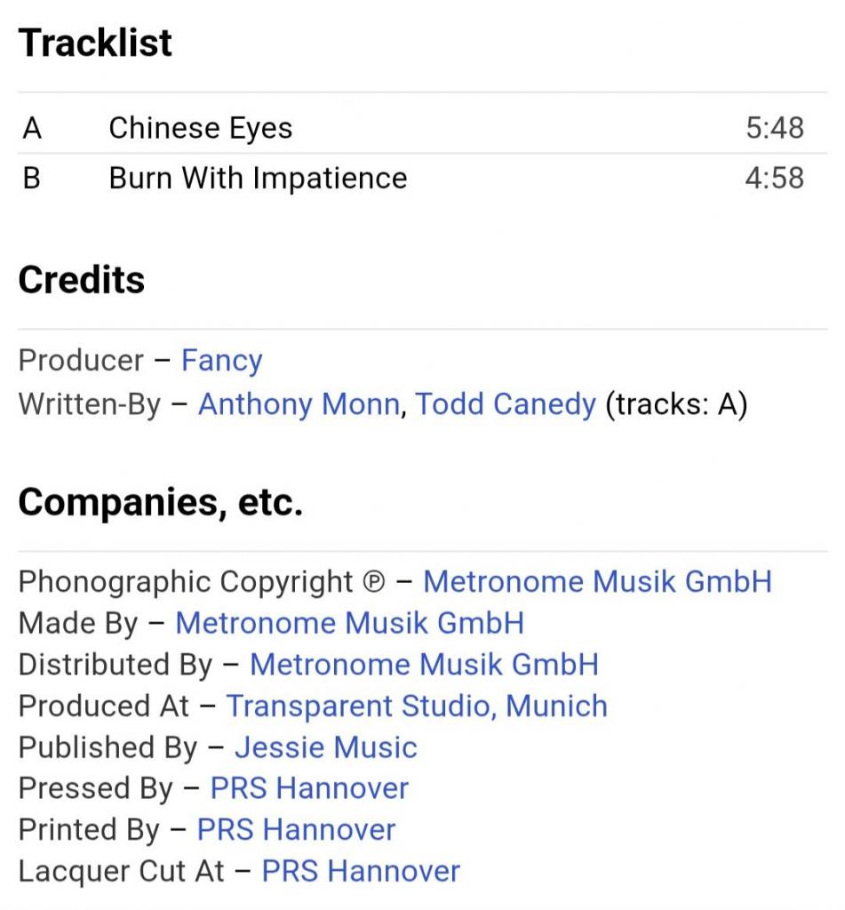The image size is (845, 910).
Task: Click the 4:58 track duration
Action: (774, 178)
